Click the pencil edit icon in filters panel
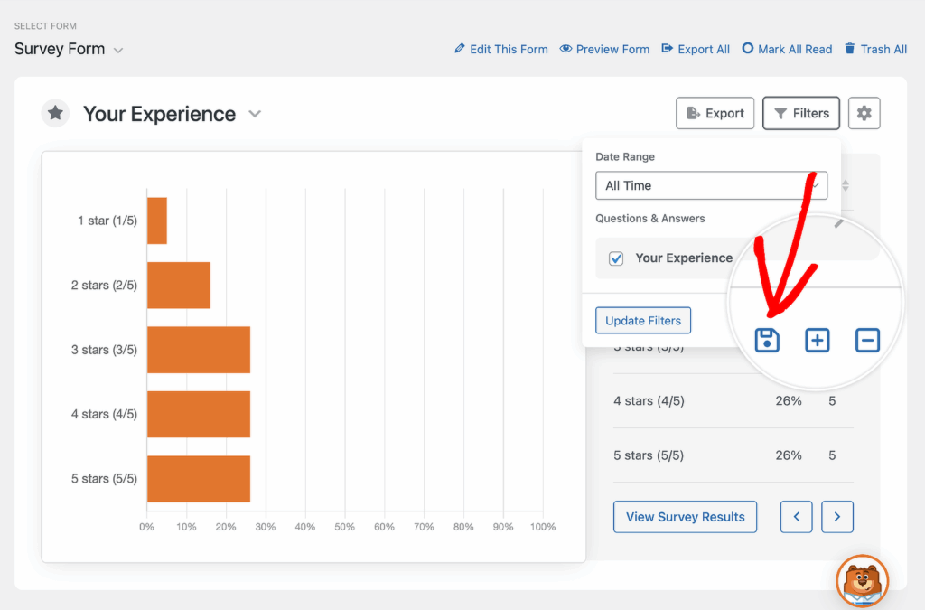Screen dimensions: 925x610 click(839, 222)
